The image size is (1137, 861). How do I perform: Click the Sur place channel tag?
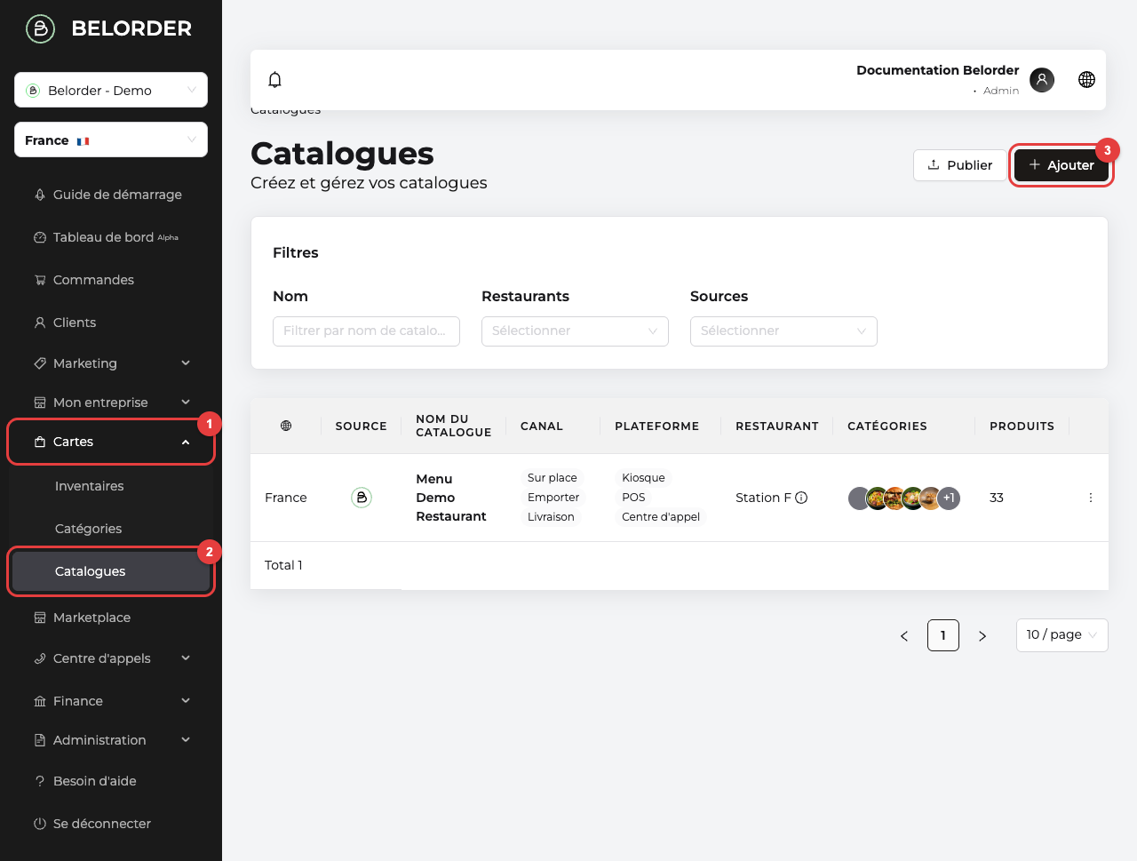pyautogui.click(x=553, y=478)
